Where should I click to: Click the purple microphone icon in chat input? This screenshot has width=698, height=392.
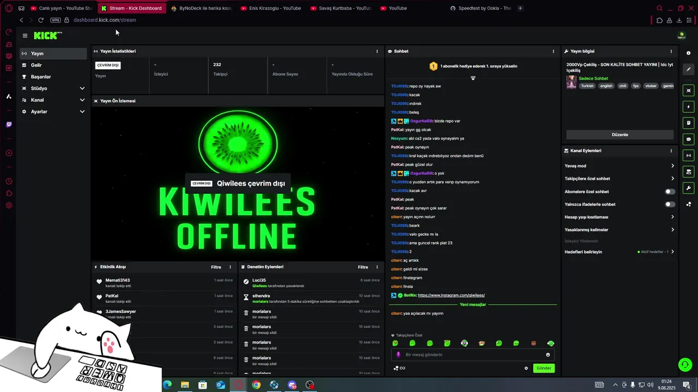coord(398,354)
